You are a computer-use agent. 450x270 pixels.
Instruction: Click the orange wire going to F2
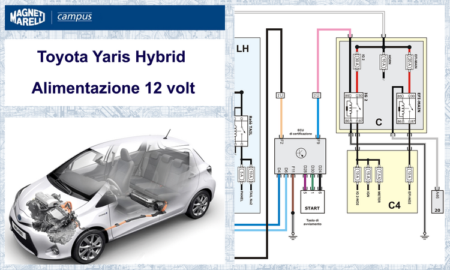pos(281,118)
